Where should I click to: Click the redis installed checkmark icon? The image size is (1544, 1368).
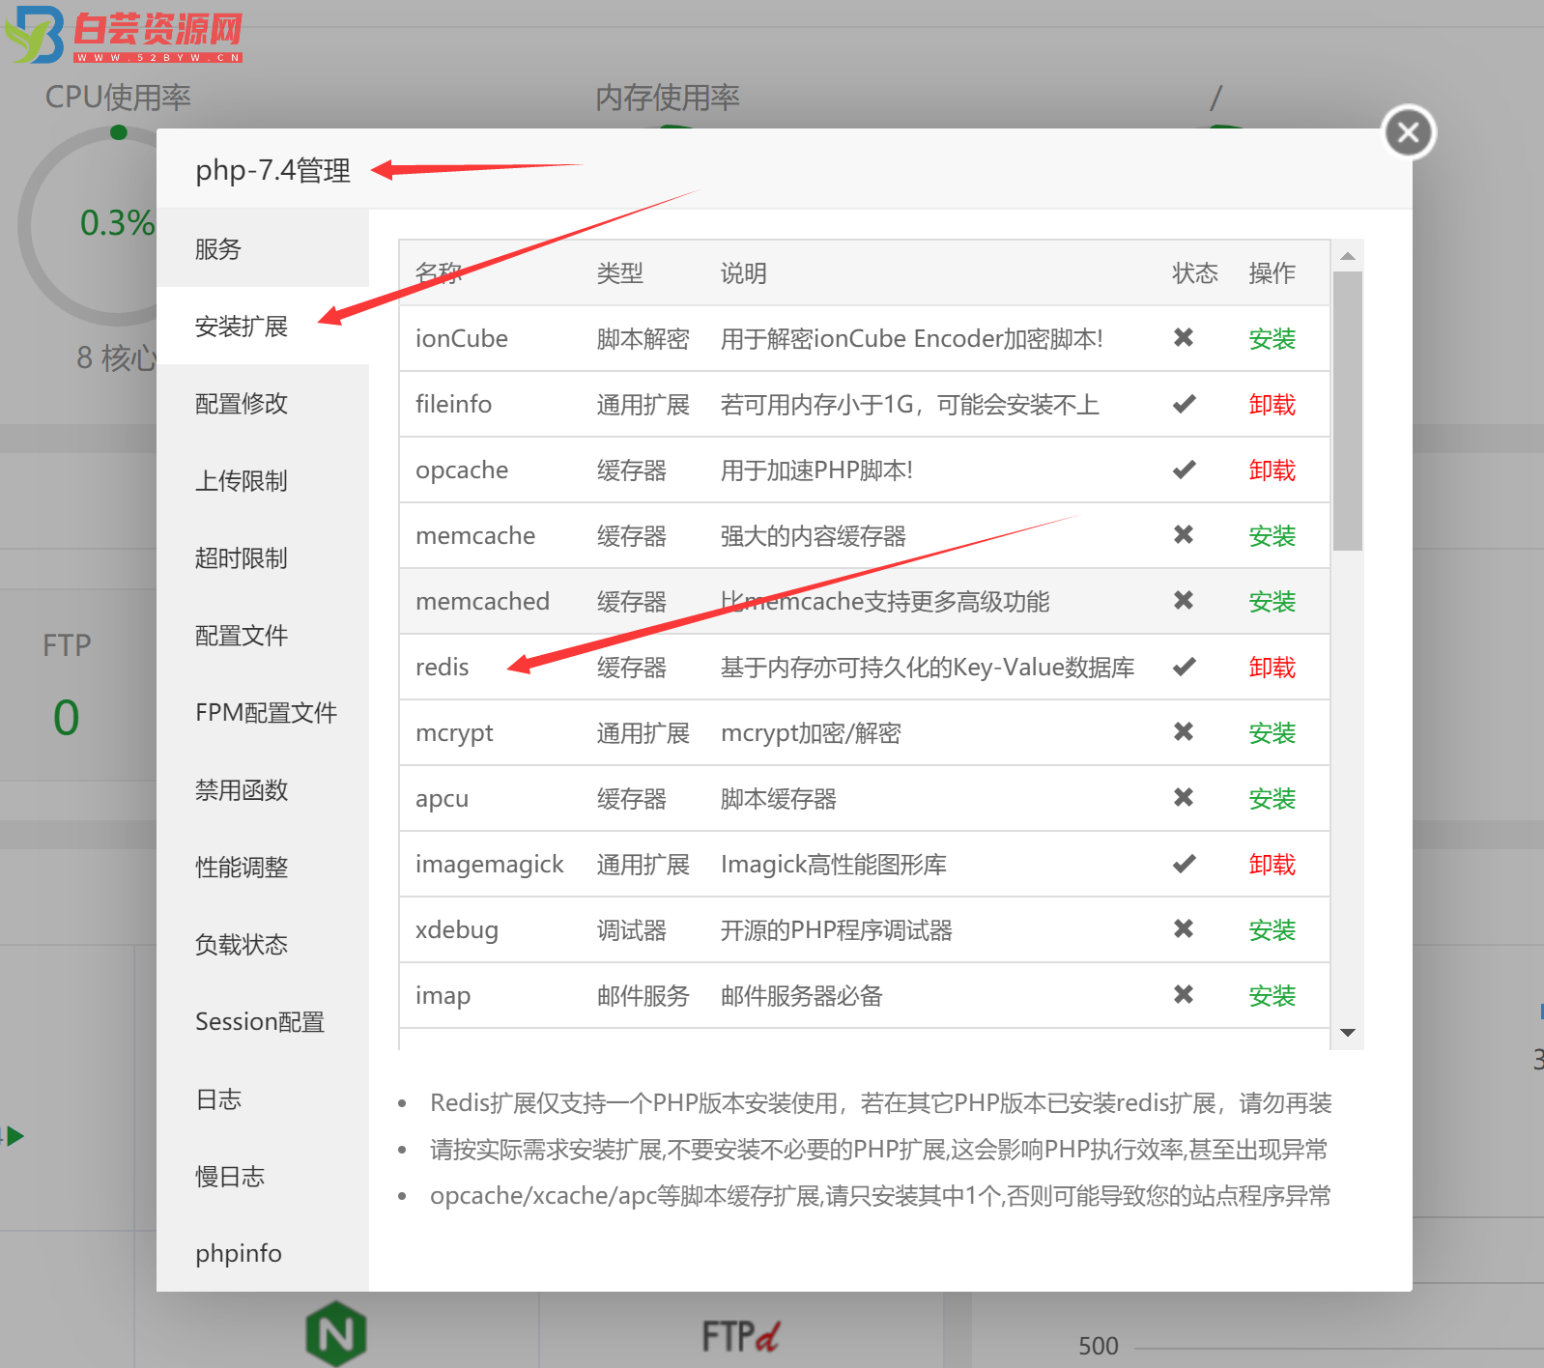(1184, 667)
